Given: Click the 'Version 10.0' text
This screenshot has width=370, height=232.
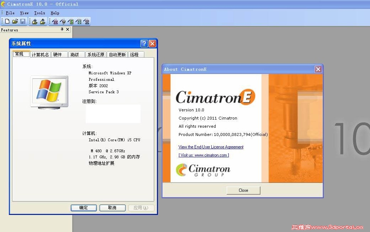Looking at the screenshot, I should 191,110.
